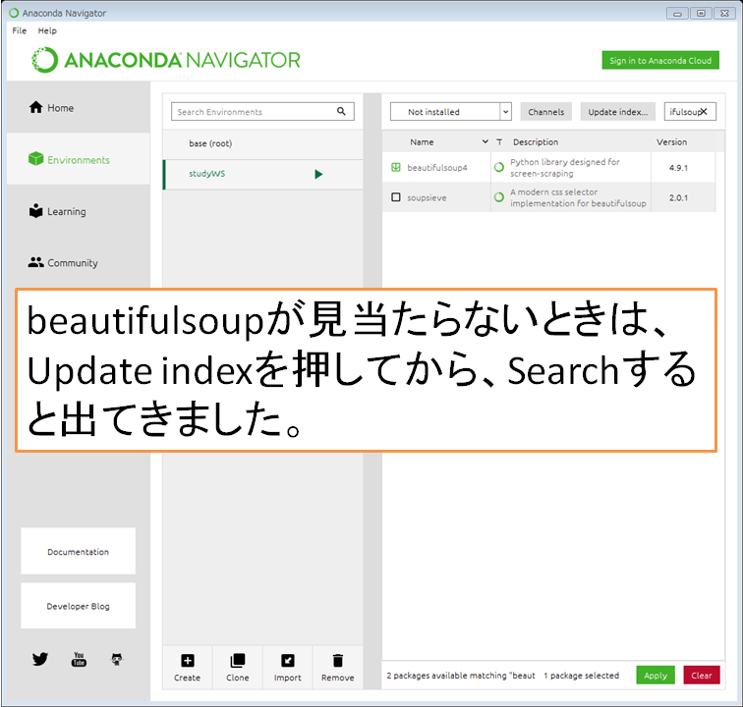Click the T column header
Viewport: 743px width, 707px height.
pyautogui.click(x=499, y=141)
